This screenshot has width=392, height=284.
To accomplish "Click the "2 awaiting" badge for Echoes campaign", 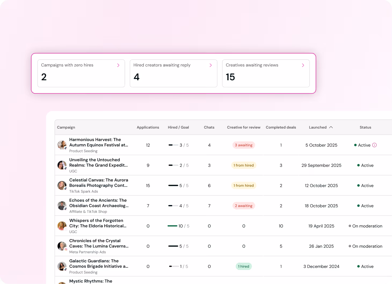I will coord(244,206).
